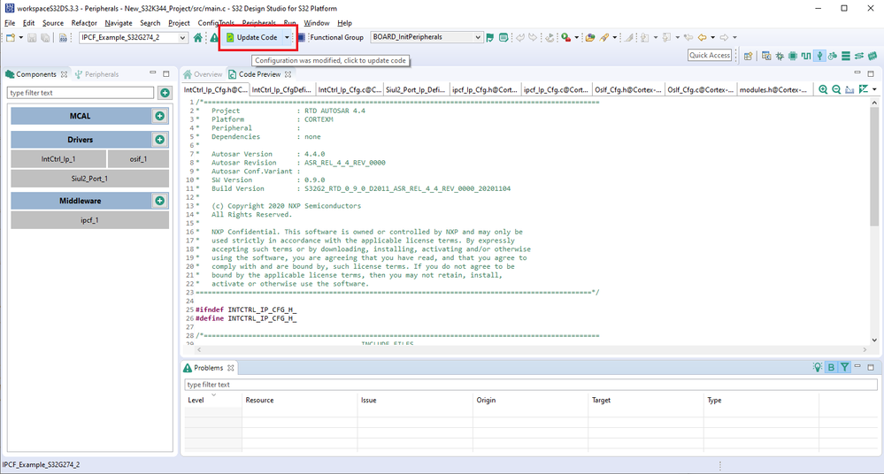The width and height of the screenshot is (884, 474).
Task: Switch to the Debug perspective bug icon
Action: coord(780,56)
